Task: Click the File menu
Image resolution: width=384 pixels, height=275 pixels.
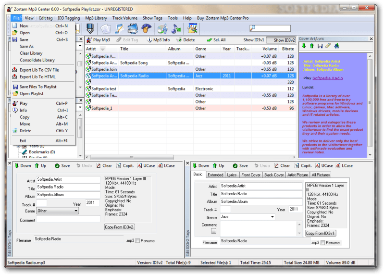Action: pos(16,18)
